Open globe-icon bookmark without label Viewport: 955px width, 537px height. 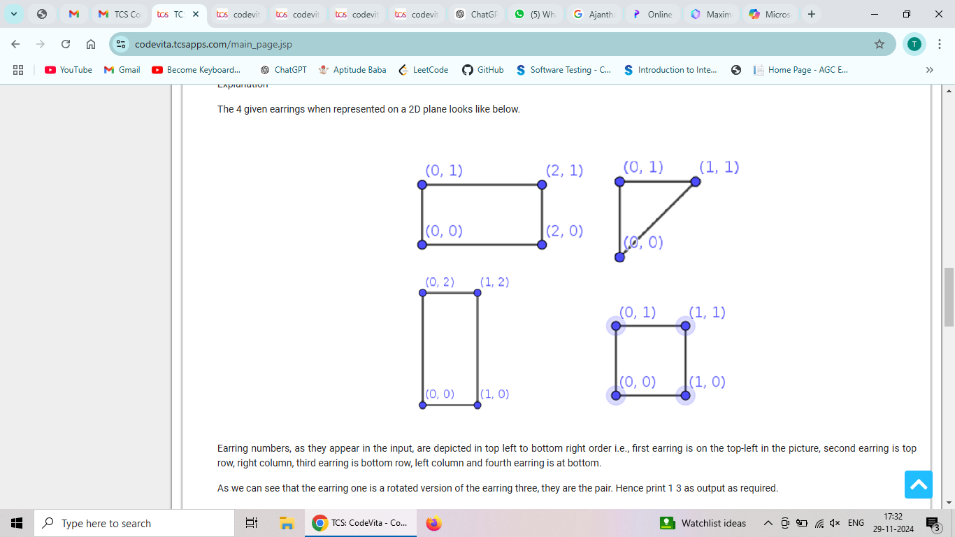click(x=736, y=70)
